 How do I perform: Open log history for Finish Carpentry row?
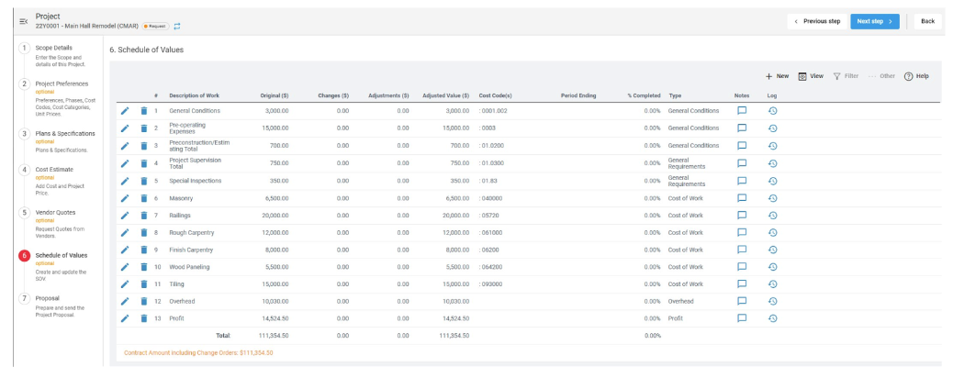click(x=772, y=250)
